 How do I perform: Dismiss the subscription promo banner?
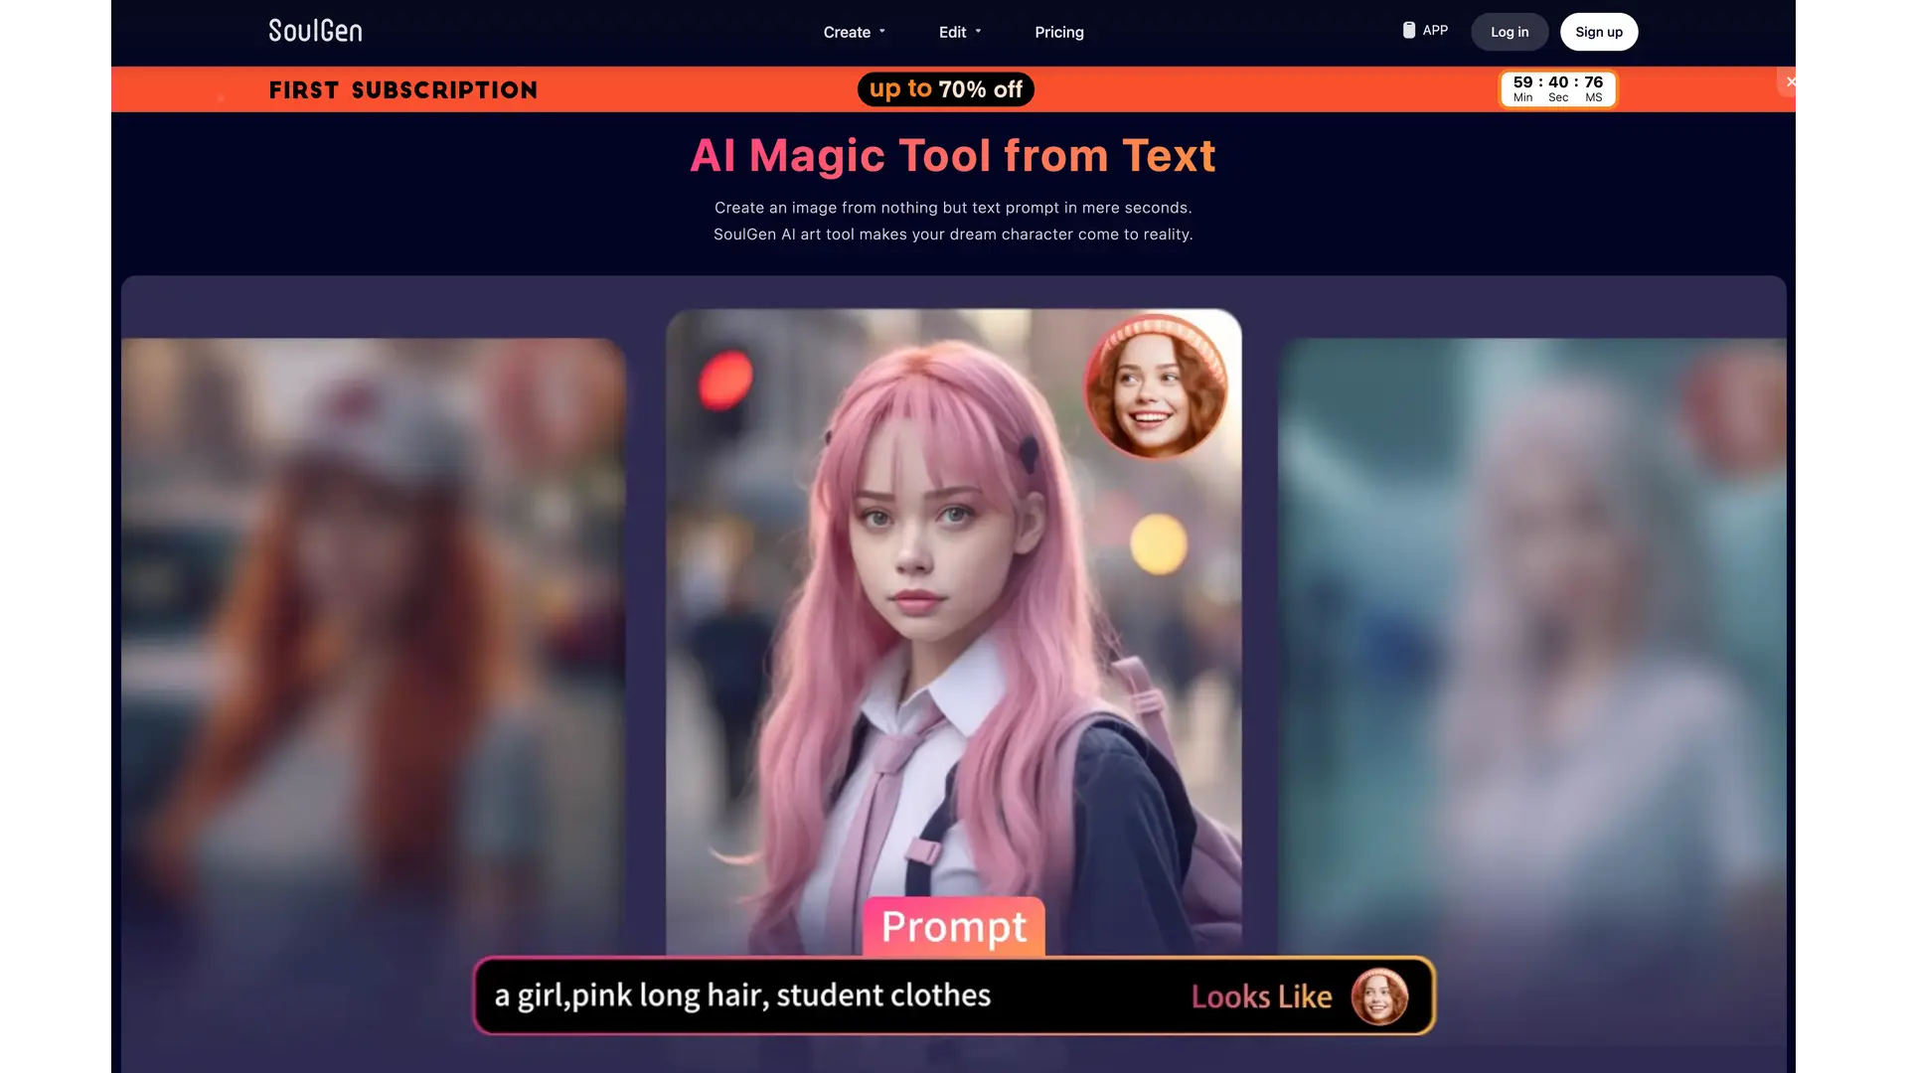click(x=1790, y=81)
